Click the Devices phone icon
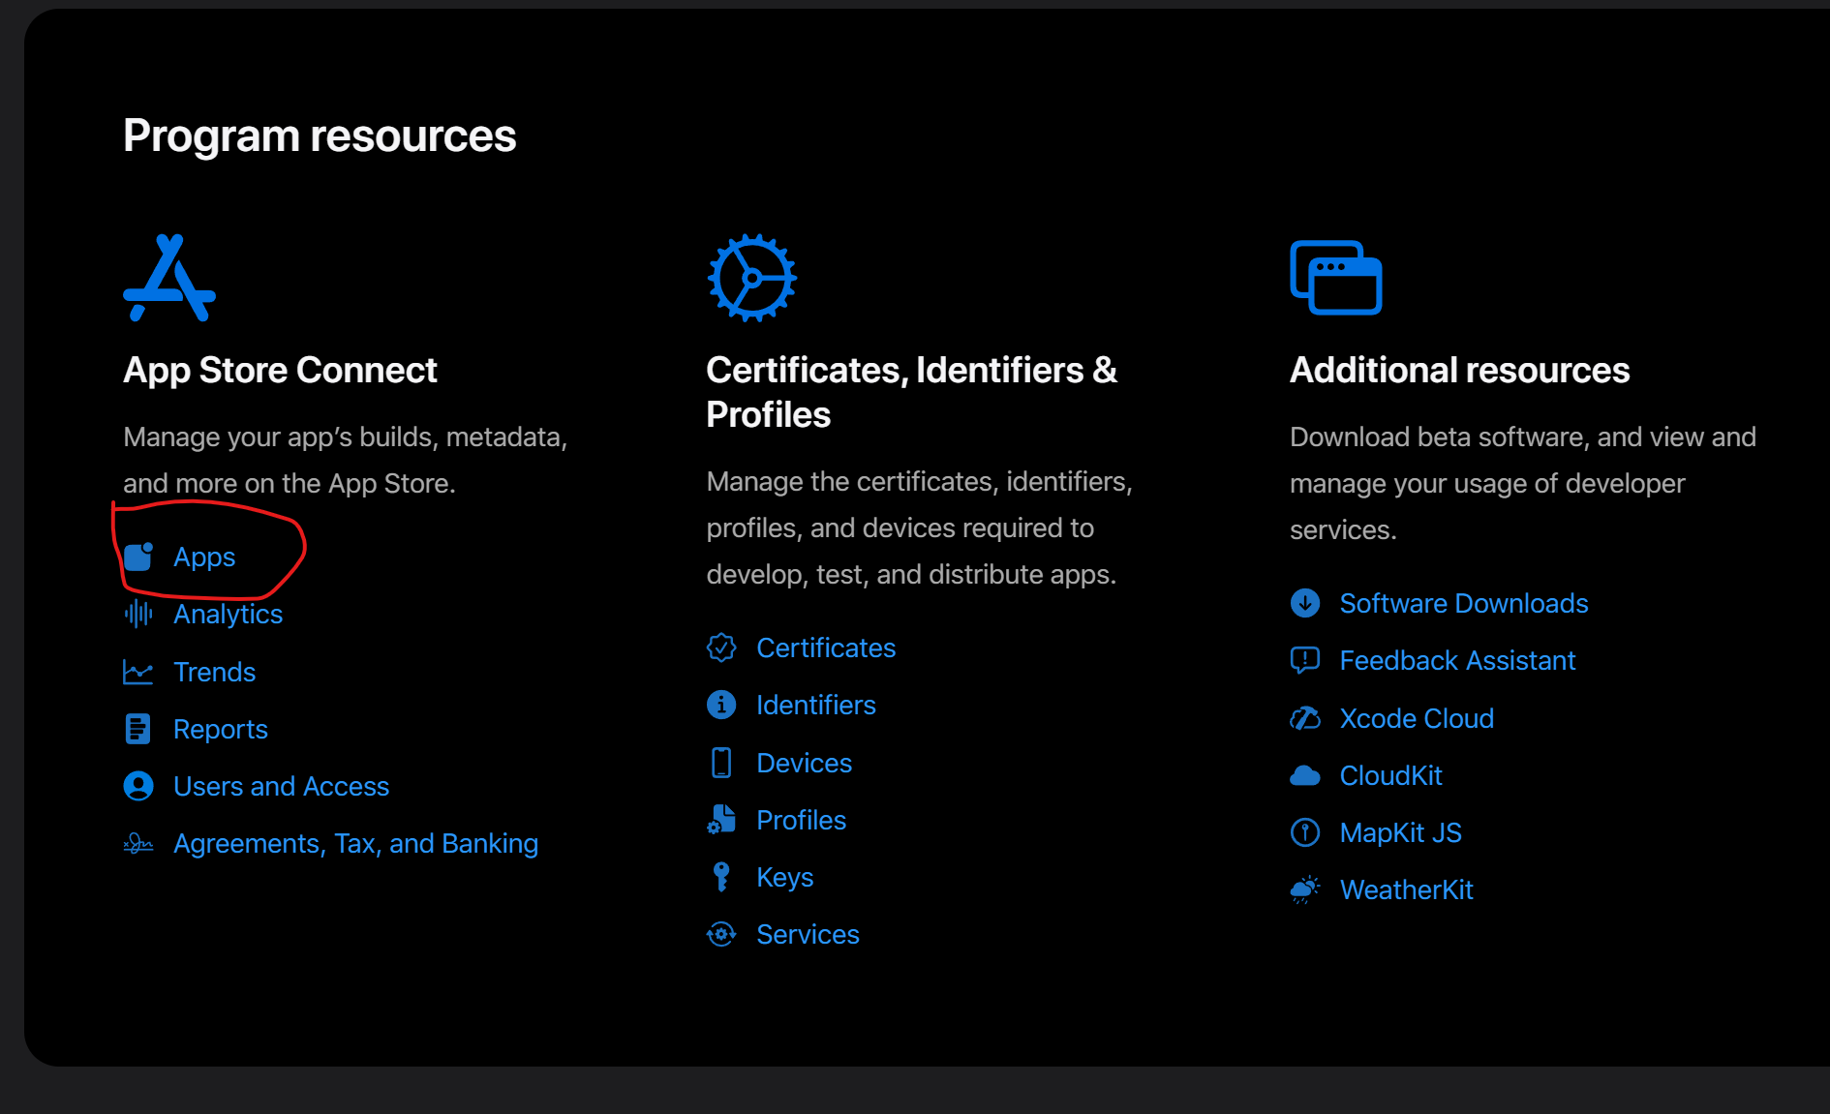 [x=721, y=763]
